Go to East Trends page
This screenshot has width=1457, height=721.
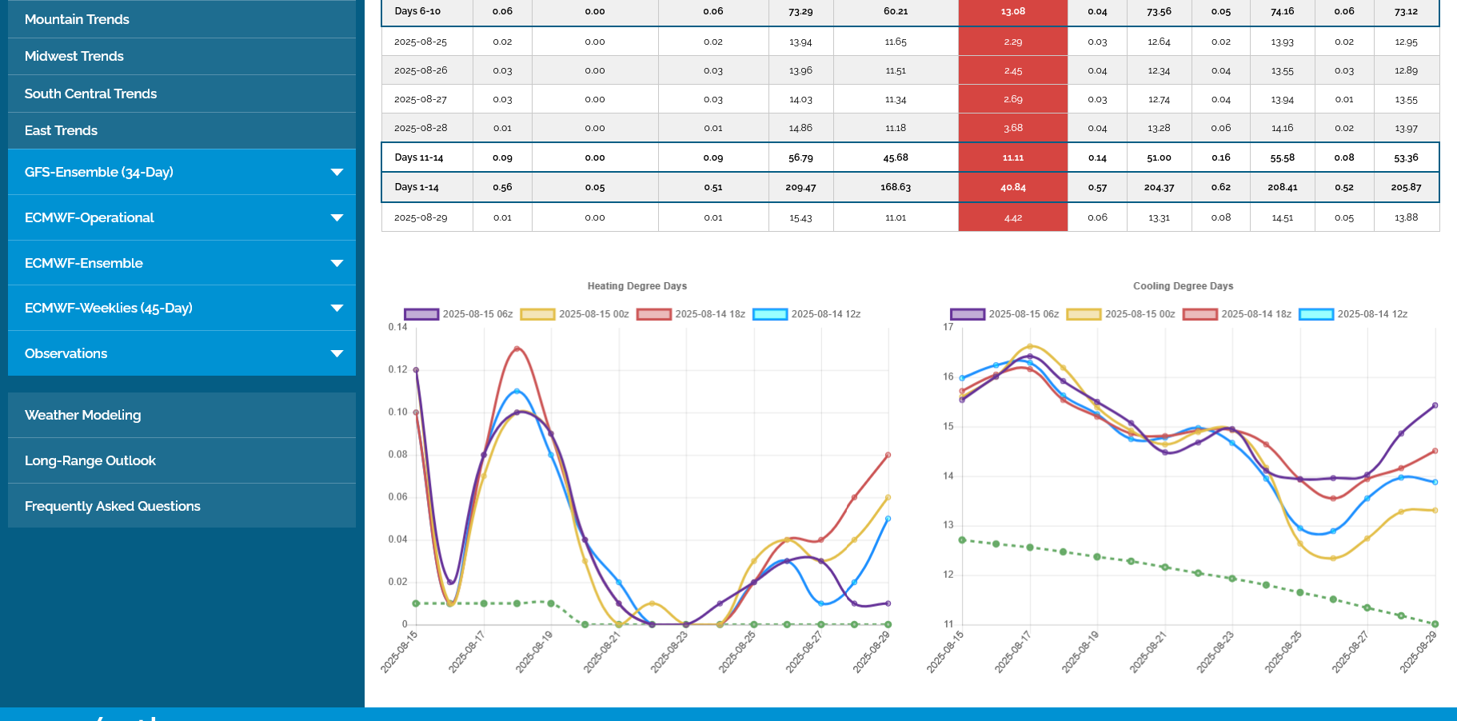(61, 130)
